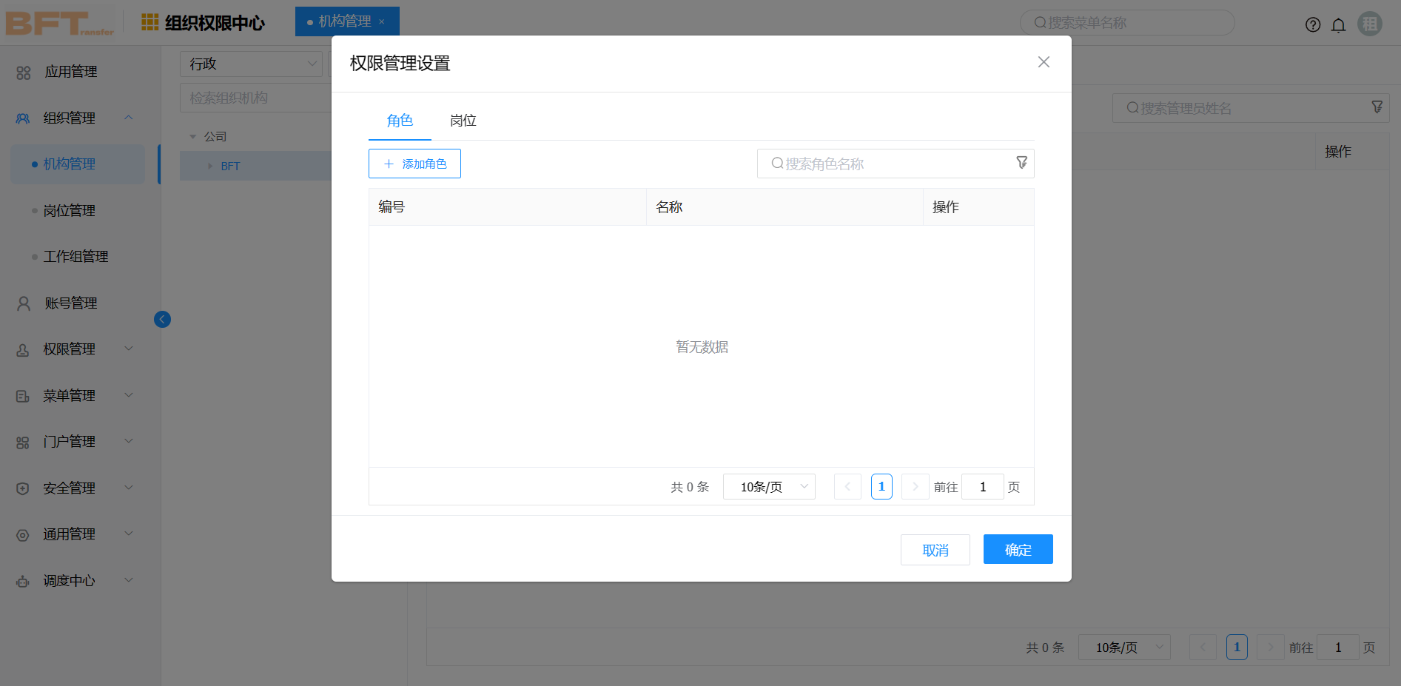Image resolution: width=1401 pixels, height=686 pixels.
Task: Click the notification bell icon
Action: pos(1339,24)
